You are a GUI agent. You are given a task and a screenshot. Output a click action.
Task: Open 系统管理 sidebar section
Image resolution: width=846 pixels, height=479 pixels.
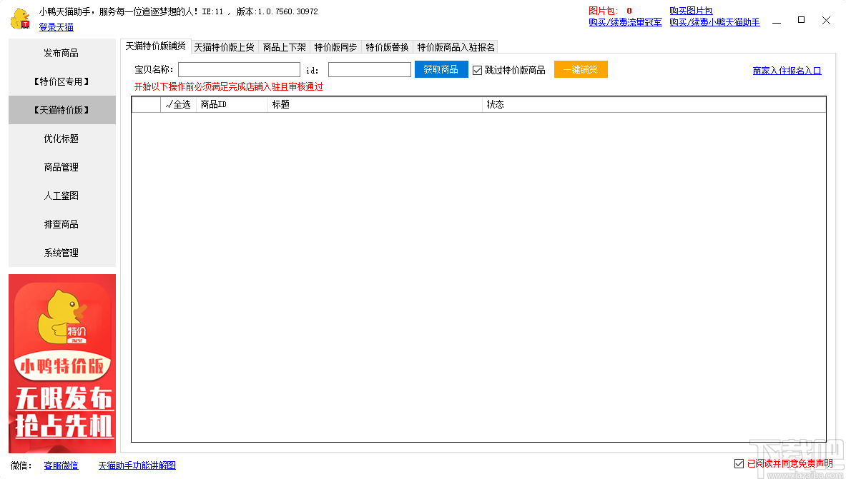click(x=62, y=253)
